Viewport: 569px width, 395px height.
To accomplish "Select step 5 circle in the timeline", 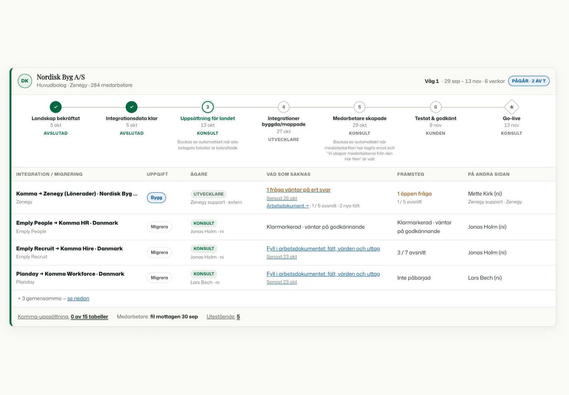I will tap(360, 107).
